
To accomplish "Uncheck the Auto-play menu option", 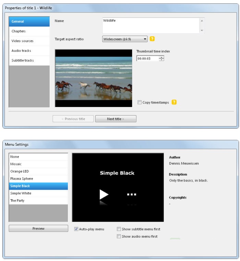I will [76, 229].
